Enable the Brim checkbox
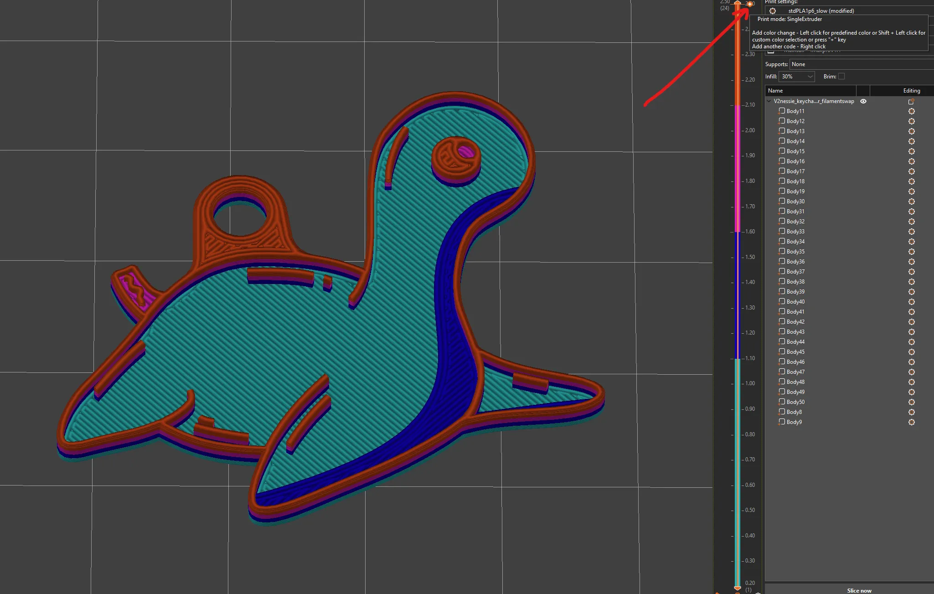The width and height of the screenshot is (934, 594). (841, 77)
